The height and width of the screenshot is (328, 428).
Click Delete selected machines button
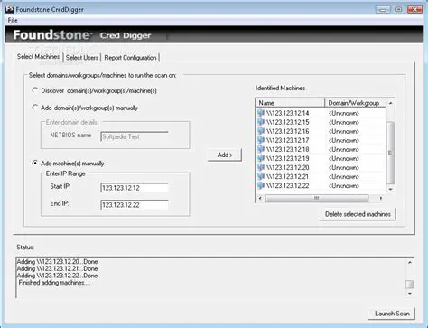358,214
